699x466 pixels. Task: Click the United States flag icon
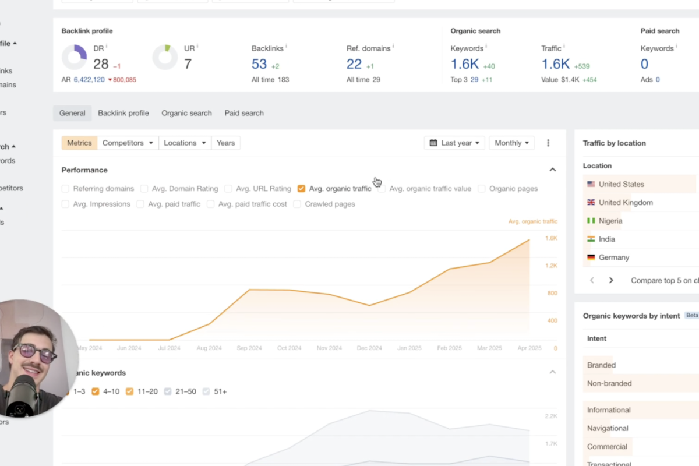pyautogui.click(x=591, y=184)
